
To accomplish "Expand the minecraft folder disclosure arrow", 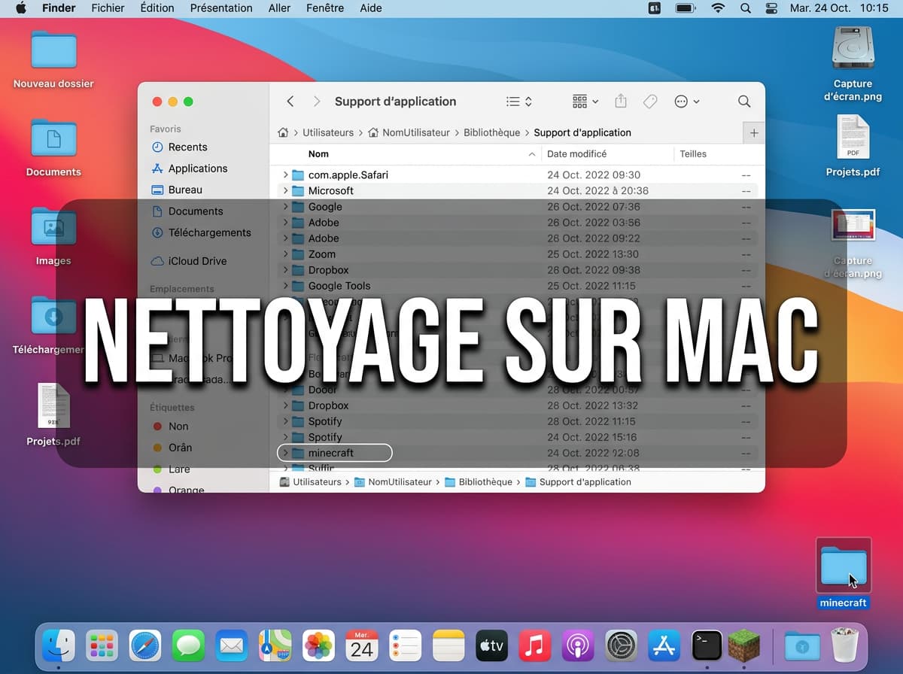I will (x=285, y=453).
